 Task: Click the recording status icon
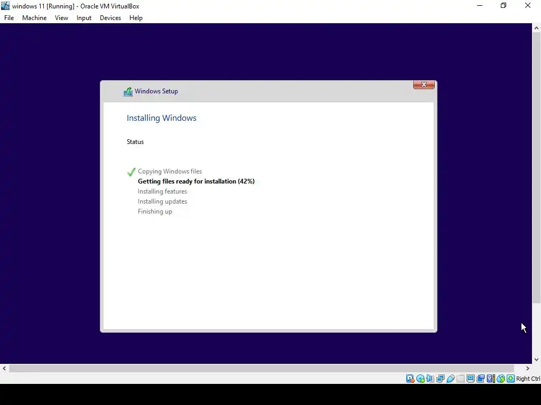point(480,379)
